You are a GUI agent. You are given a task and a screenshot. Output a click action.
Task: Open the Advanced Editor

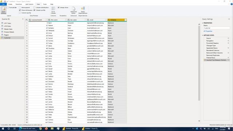point(74,10)
